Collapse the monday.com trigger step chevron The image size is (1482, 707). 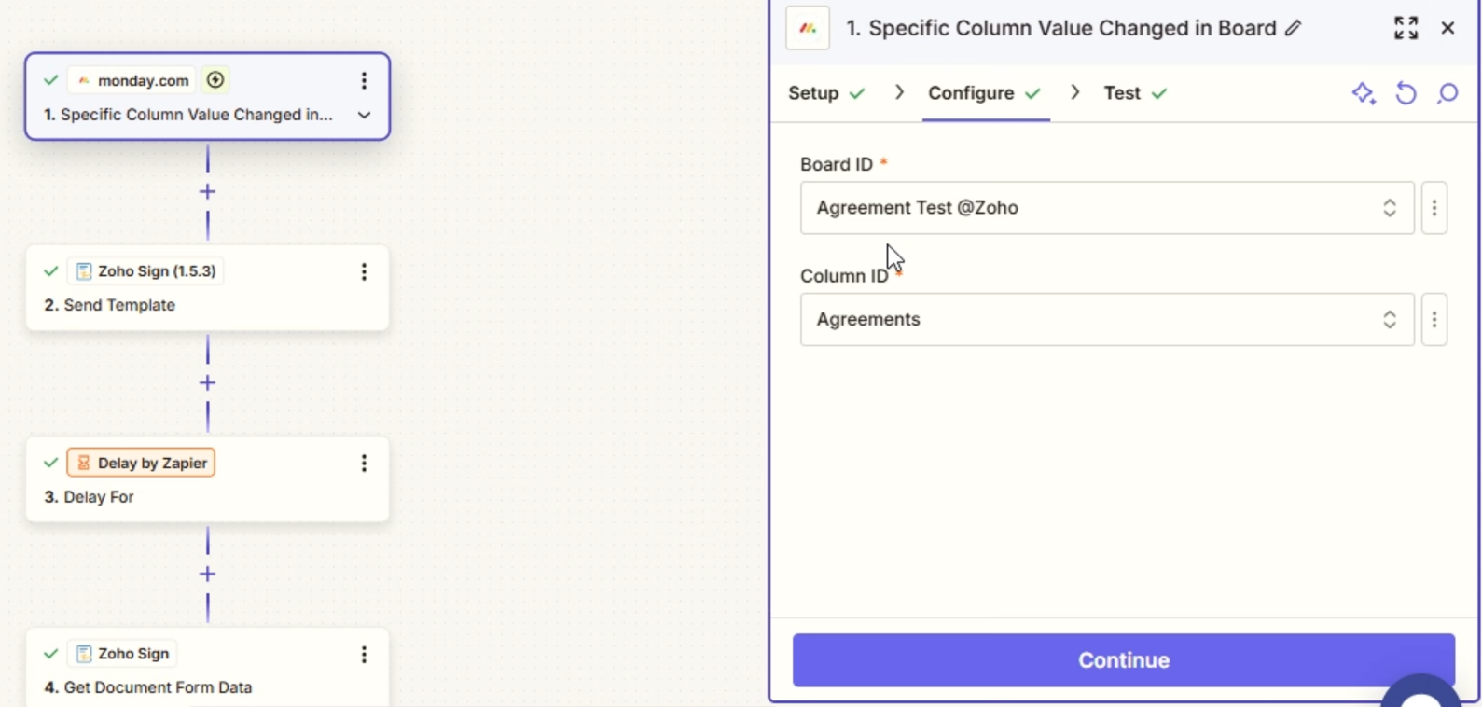[364, 116]
